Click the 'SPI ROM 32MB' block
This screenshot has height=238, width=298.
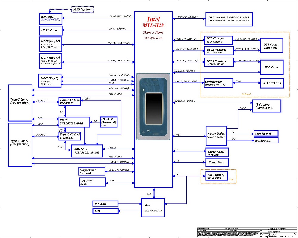[93, 182]
